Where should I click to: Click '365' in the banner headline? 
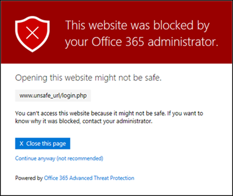point(135,42)
